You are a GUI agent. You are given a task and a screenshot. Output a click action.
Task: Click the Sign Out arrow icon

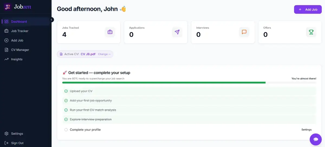(6, 143)
